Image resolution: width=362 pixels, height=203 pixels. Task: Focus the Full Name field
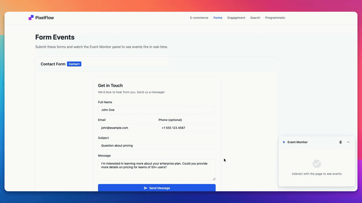pyautogui.click(x=157, y=110)
